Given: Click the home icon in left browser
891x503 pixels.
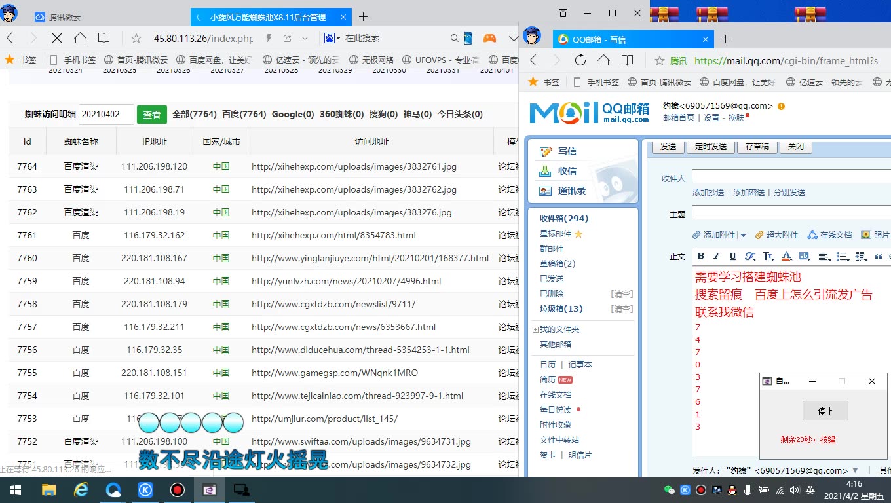Looking at the screenshot, I should click(x=80, y=38).
